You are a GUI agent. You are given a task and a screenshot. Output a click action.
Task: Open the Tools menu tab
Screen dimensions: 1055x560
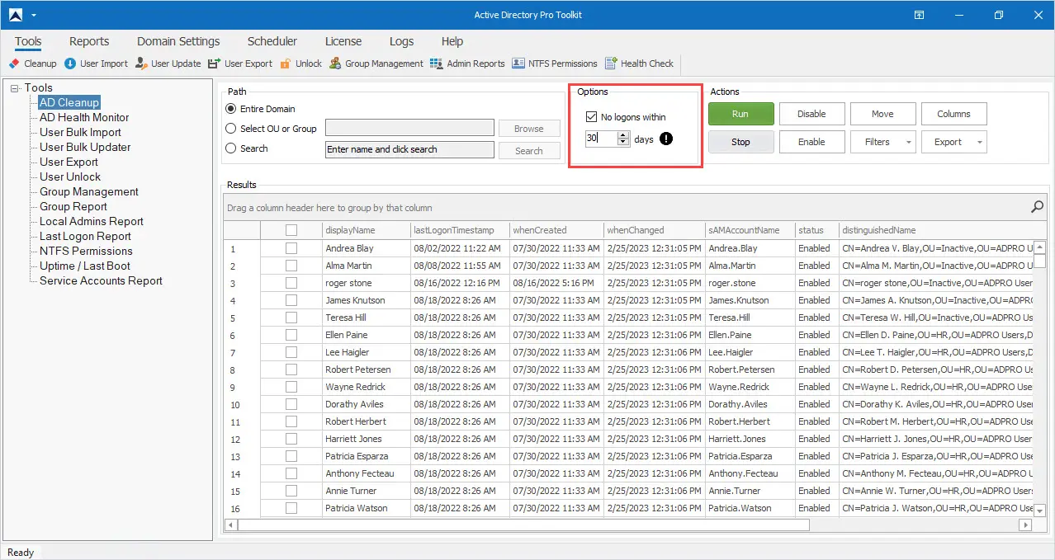(x=28, y=41)
